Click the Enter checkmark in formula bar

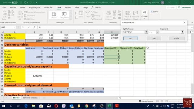[29, 27]
